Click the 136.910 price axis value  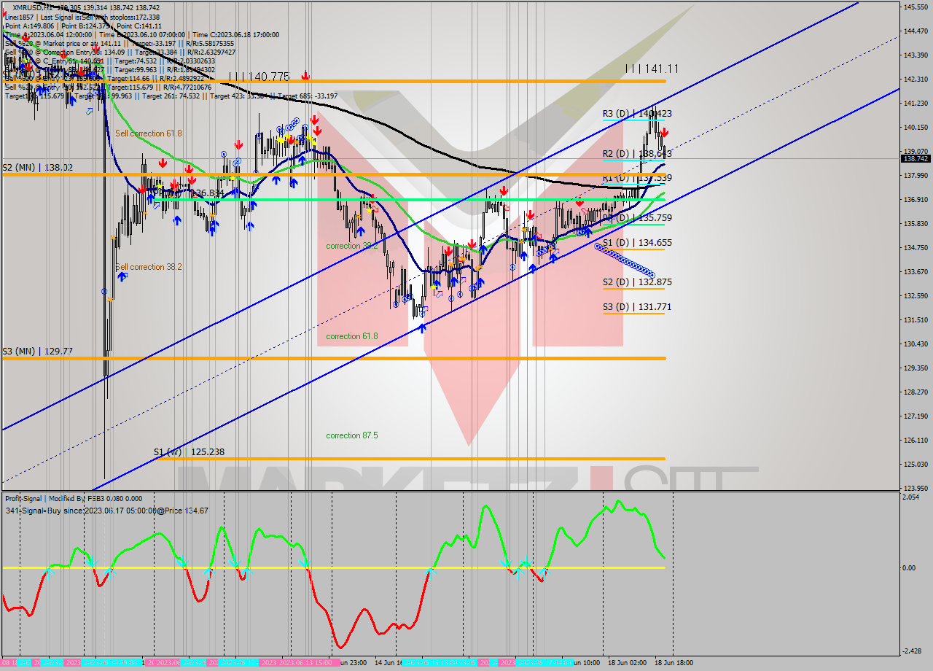pos(916,199)
